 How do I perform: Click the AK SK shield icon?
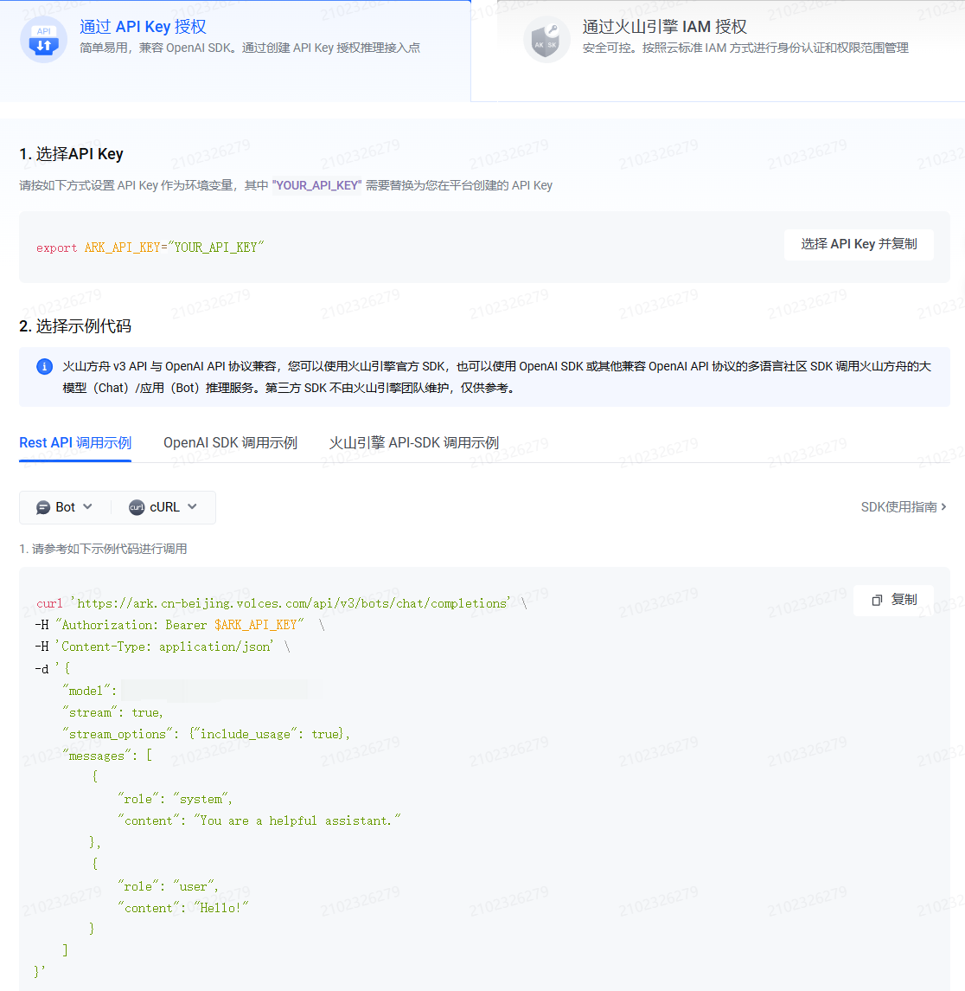(546, 40)
